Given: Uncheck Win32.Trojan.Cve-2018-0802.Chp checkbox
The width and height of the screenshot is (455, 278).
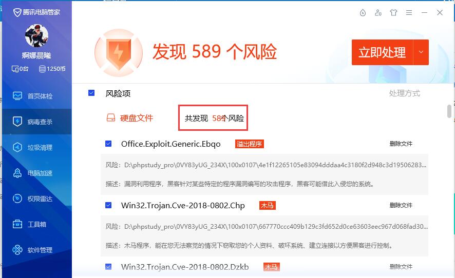Looking at the screenshot, I should pos(108,205).
